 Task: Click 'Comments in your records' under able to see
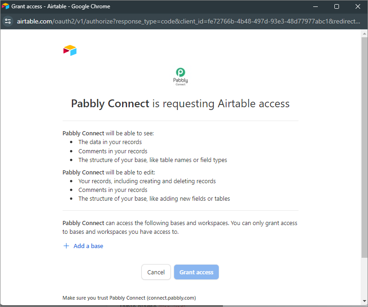[113, 151]
